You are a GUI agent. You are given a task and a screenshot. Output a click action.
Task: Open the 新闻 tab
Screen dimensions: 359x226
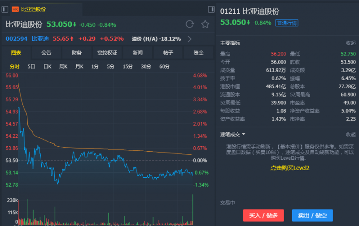pyautogui.click(x=138, y=53)
